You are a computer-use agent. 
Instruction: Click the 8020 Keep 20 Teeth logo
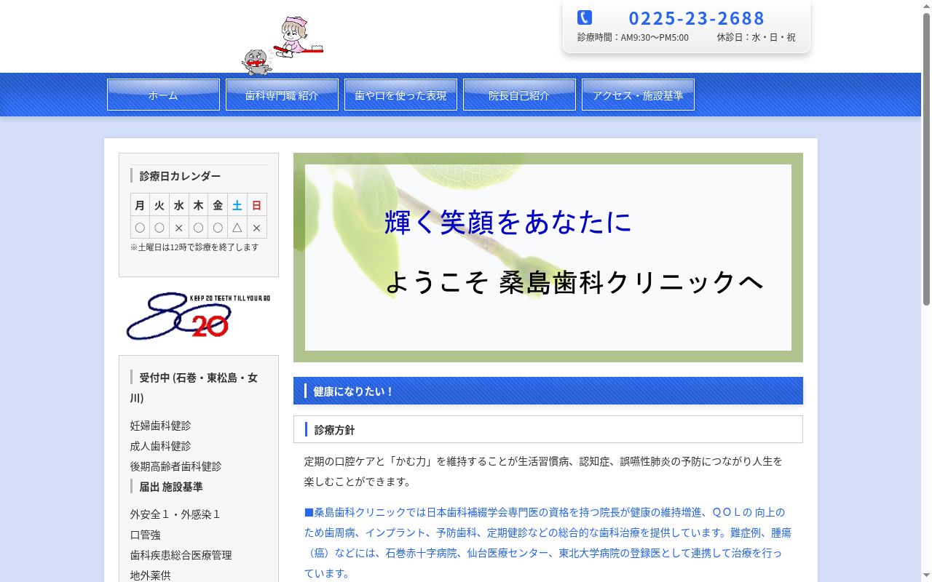click(198, 316)
